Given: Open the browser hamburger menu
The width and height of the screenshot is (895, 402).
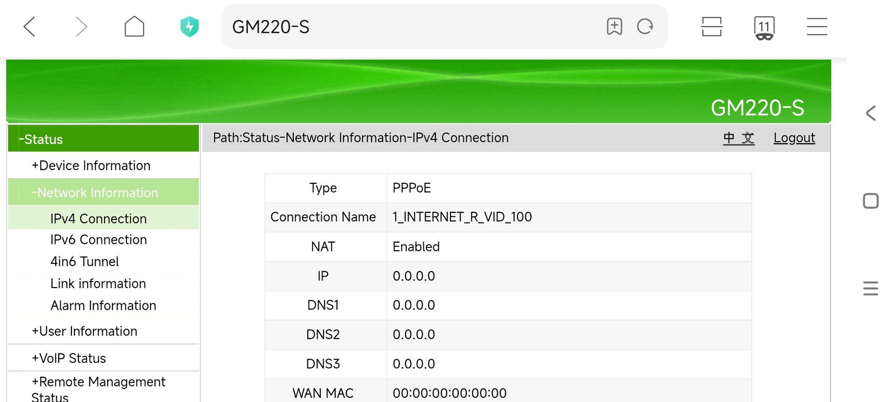Looking at the screenshot, I should 817,27.
